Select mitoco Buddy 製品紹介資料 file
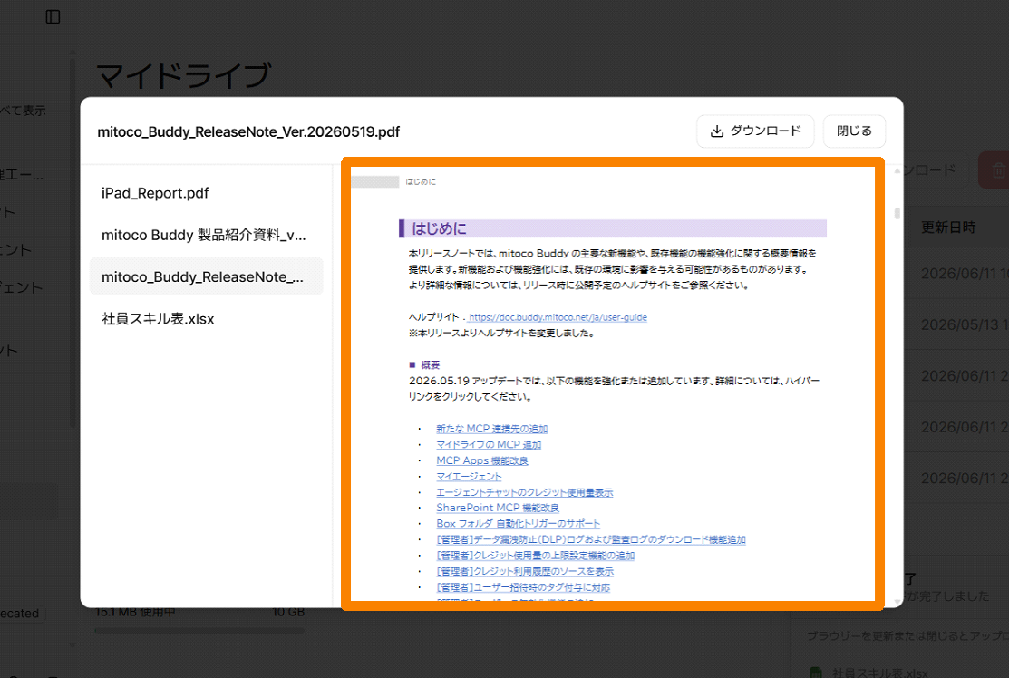 click(x=206, y=235)
